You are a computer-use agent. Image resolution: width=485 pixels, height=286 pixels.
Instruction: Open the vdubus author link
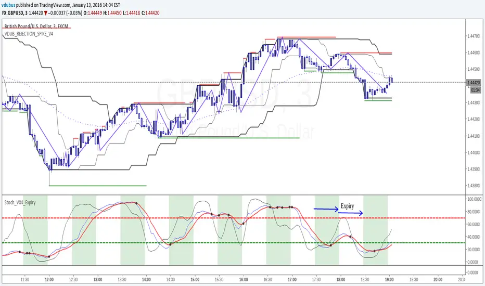[8, 5]
